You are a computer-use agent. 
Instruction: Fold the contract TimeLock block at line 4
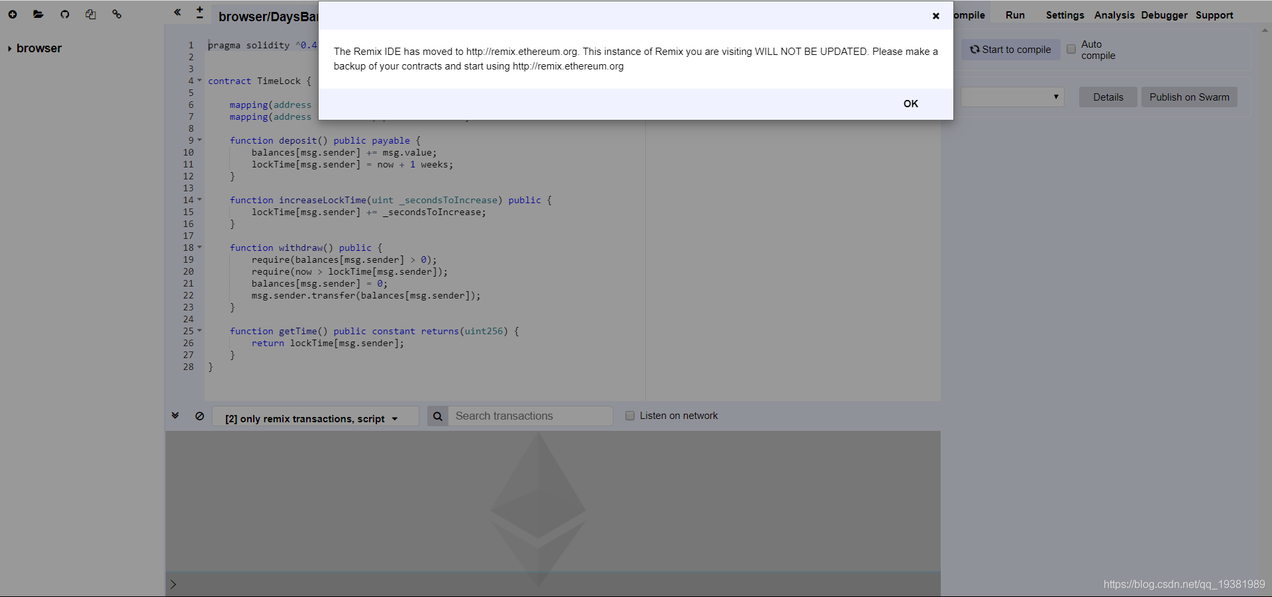pos(199,80)
